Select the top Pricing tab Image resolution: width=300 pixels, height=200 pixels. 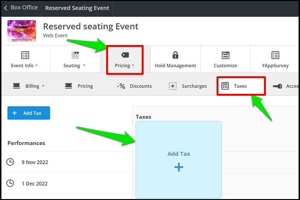[x=125, y=60]
